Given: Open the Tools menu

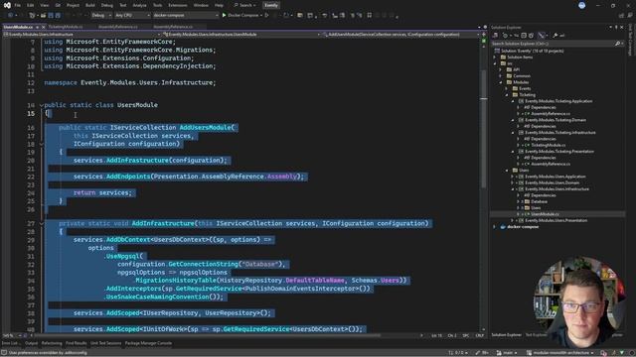Looking at the screenshot, I should click(x=157, y=5).
